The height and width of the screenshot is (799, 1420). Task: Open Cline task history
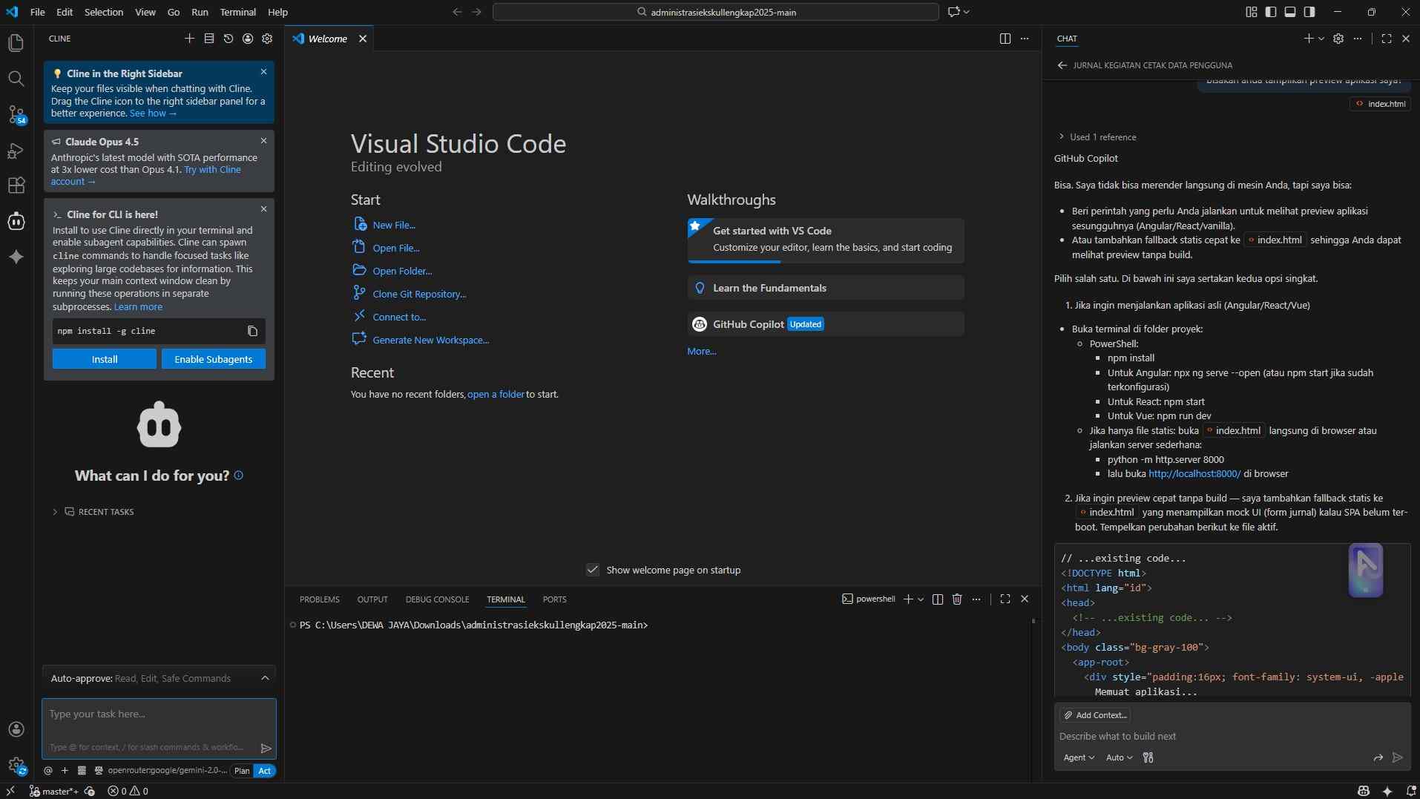(x=228, y=39)
